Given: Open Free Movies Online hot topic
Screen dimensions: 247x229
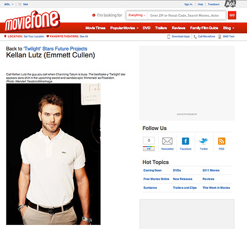Looking at the screenshot, I should [156, 179].
